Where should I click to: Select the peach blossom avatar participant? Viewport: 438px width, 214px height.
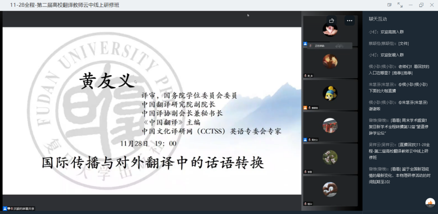coord(330,157)
